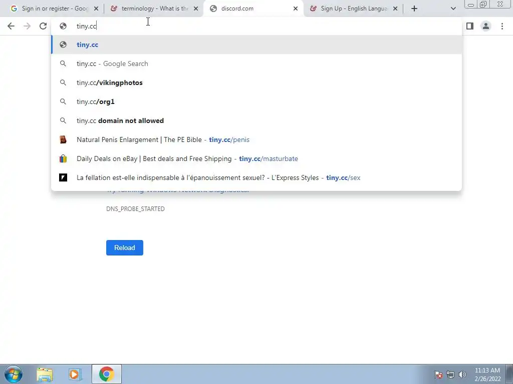This screenshot has width=513, height=384.
Task: Open a new tab with the plus button
Action: [414, 8]
